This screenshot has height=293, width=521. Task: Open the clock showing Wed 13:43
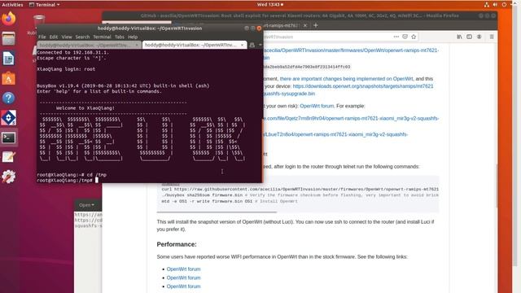coord(269,5)
